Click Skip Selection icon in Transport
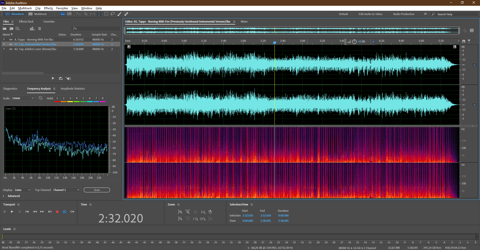The height and width of the screenshot is (250, 480). [72, 212]
